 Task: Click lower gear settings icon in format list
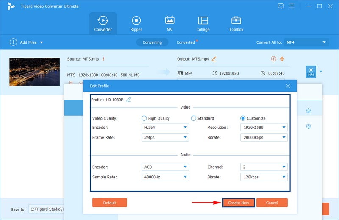coord(308,126)
